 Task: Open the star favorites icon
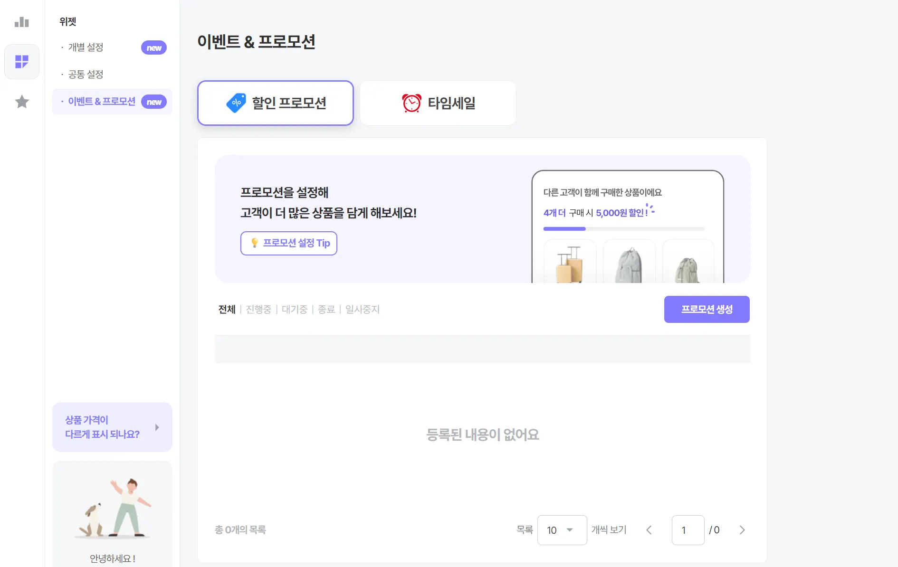coord(22,102)
